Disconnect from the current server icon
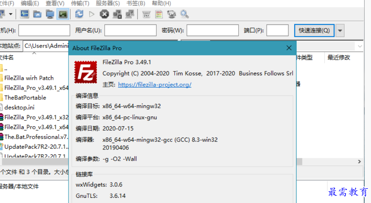The width and height of the screenshot is (371, 203). (117, 14)
